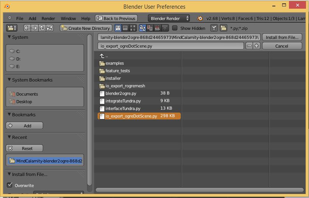Collapse the System panel
The height and width of the screenshot is (198, 309).
coord(9,37)
